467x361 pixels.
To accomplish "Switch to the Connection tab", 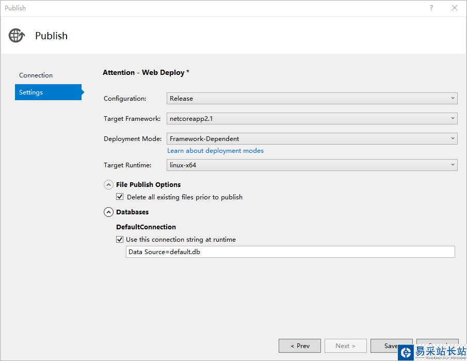I will tap(36, 75).
